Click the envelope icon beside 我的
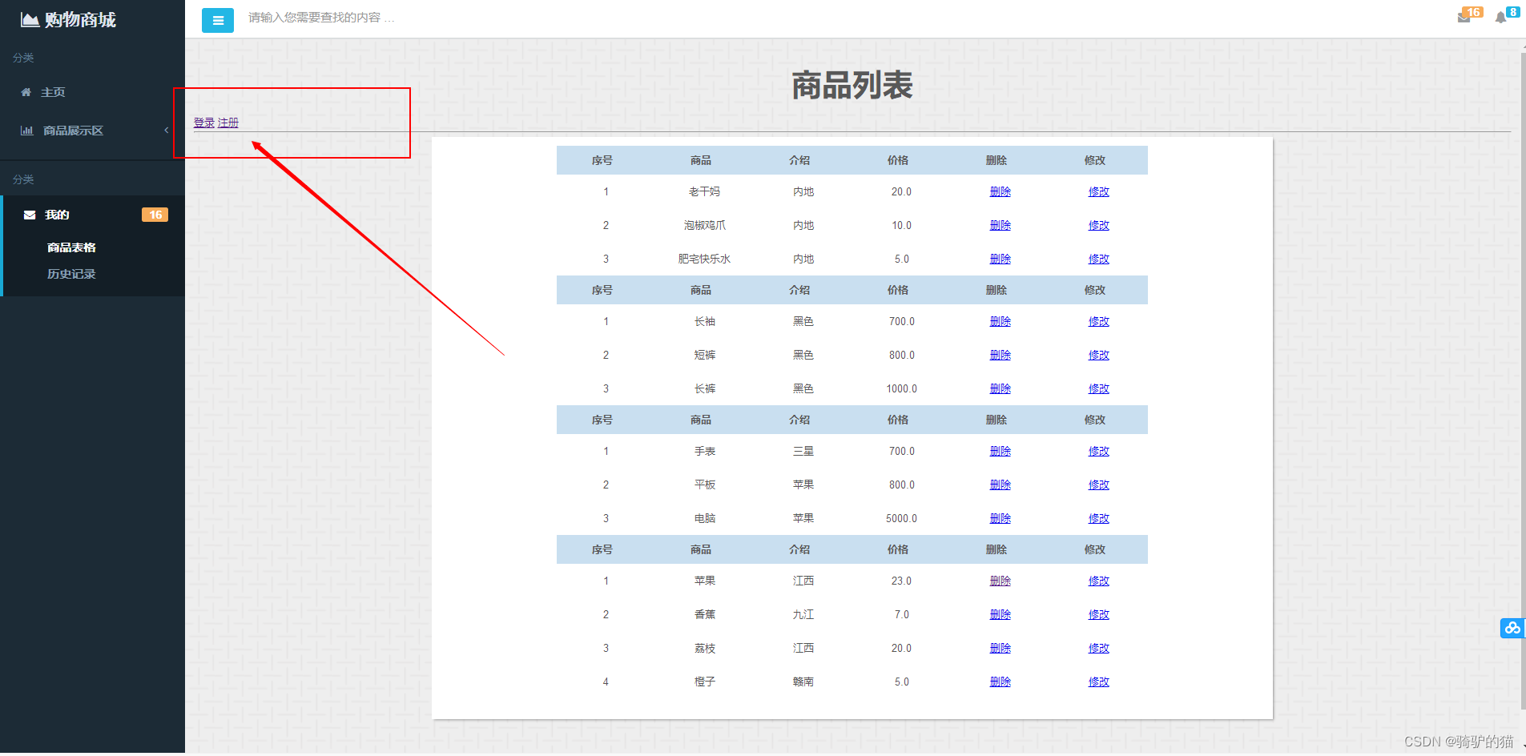 click(x=30, y=215)
